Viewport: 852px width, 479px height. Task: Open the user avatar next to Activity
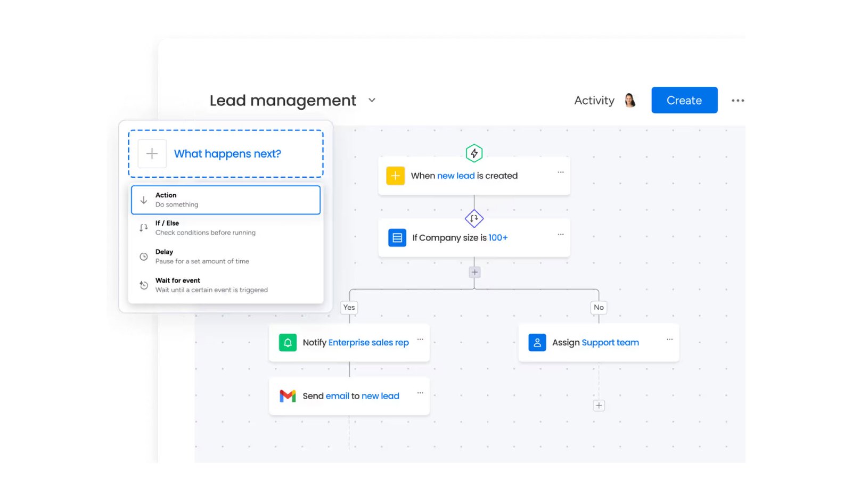click(x=630, y=100)
